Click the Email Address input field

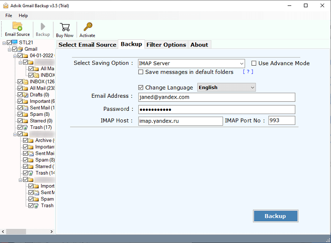(217, 97)
